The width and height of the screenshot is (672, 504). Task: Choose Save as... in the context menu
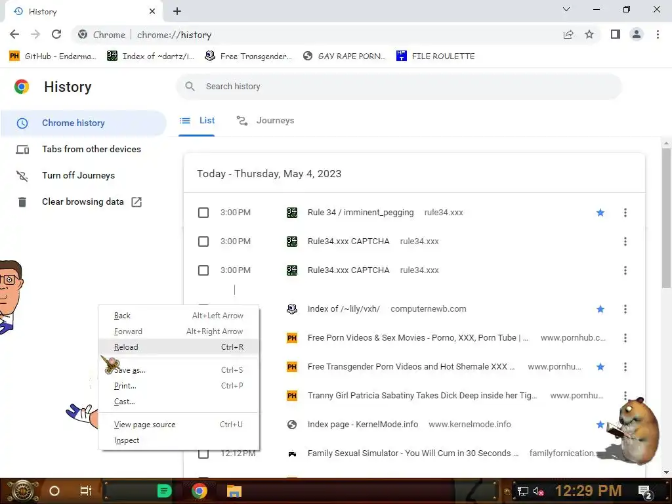[x=178, y=370]
